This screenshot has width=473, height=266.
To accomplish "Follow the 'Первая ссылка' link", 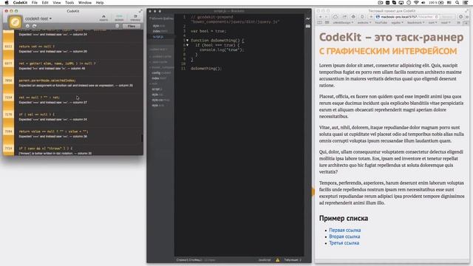I will [x=345, y=230].
